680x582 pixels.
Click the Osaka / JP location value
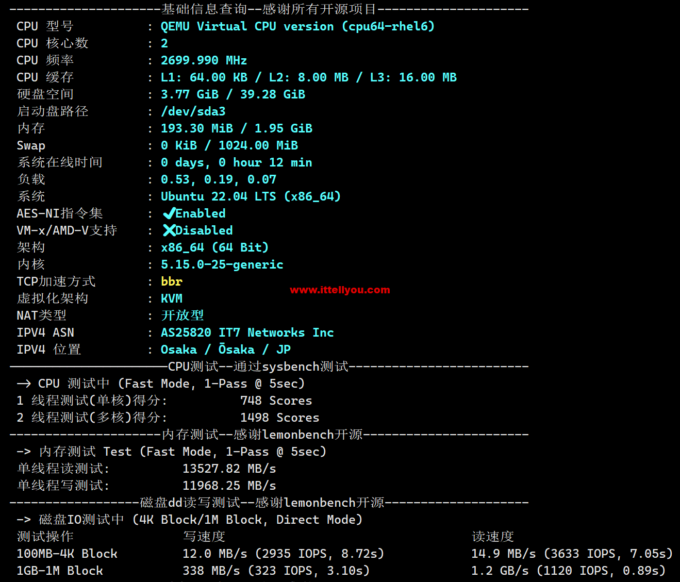(226, 350)
